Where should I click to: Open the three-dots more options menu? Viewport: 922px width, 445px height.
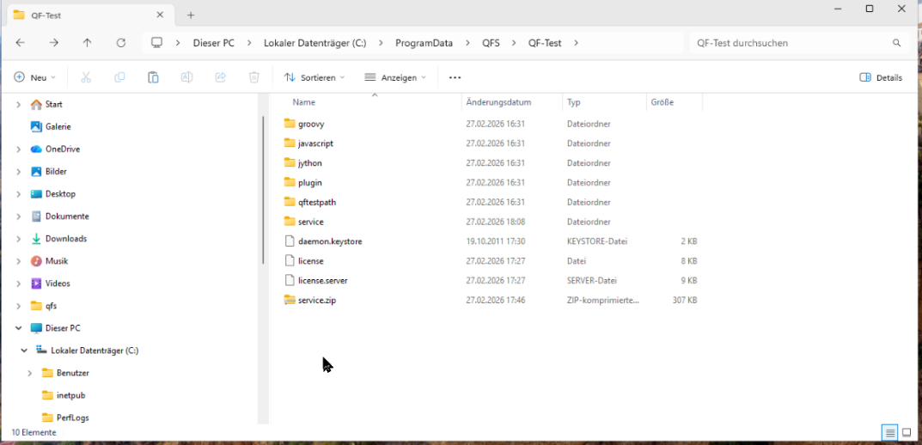[455, 77]
